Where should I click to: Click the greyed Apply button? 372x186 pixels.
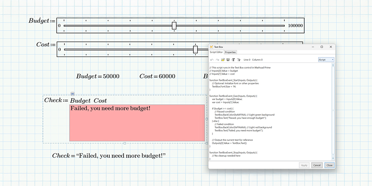[x=304, y=165]
